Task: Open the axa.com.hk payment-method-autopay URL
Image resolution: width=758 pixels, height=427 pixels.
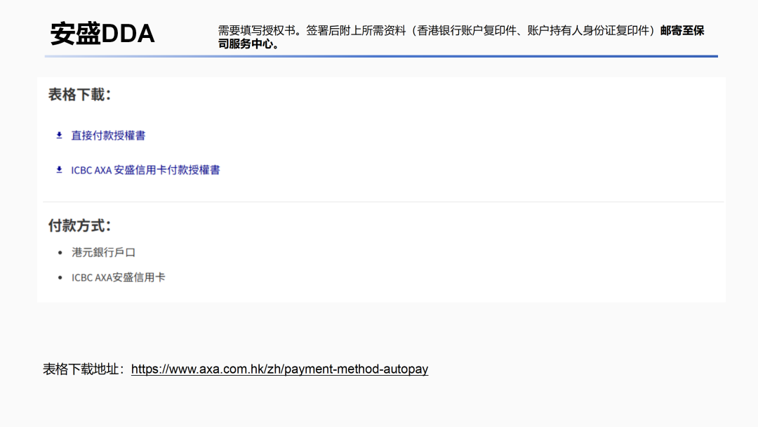Action: pos(279,369)
